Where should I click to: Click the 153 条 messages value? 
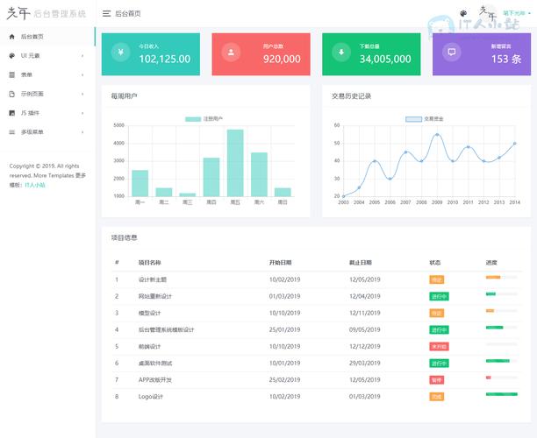pyautogui.click(x=506, y=60)
